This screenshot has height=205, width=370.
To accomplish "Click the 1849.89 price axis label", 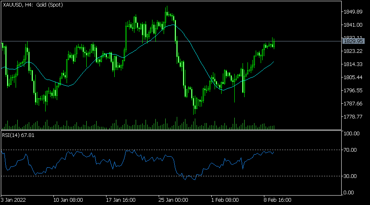I will click(x=353, y=12).
